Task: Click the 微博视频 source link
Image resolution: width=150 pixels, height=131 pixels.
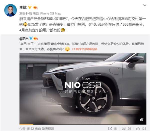Action: click(x=48, y=129)
